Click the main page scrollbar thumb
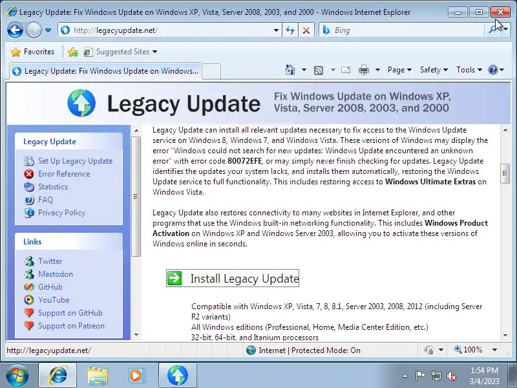517x388 pixels. (x=505, y=173)
